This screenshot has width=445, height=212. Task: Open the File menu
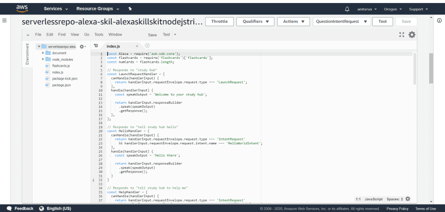coord(38,35)
